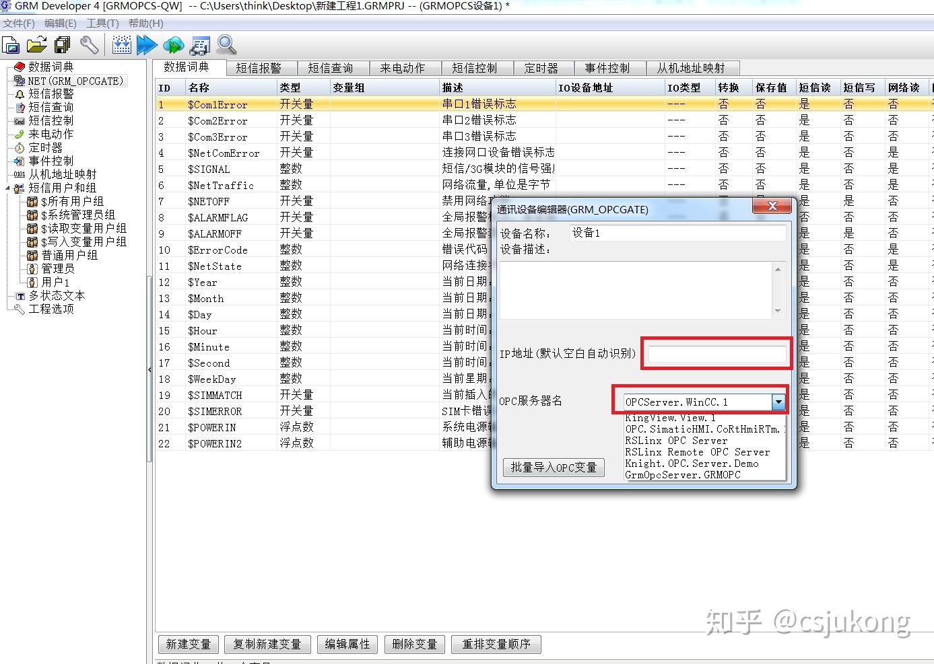Open the wrench tool settings icon
Image resolution: width=934 pixels, height=664 pixels.
point(90,45)
